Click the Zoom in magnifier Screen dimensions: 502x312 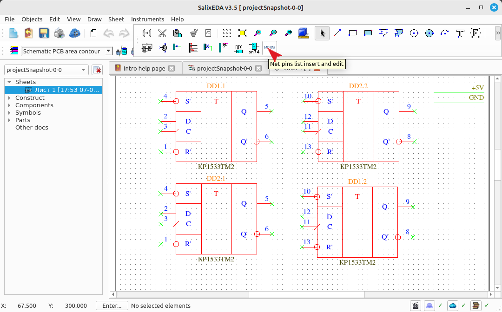click(258, 33)
